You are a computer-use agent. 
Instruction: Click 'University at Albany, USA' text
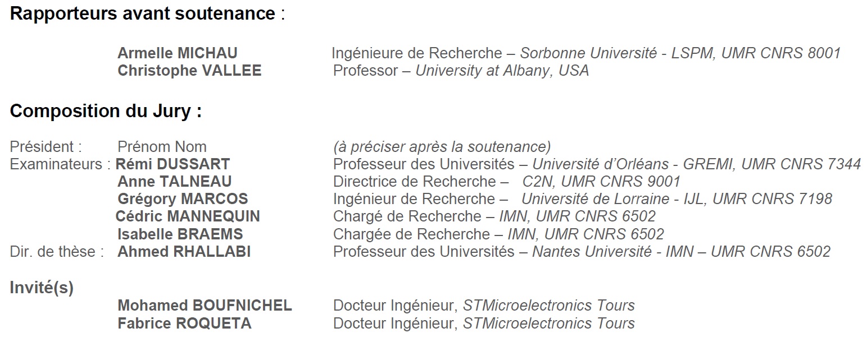(x=502, y=71)
